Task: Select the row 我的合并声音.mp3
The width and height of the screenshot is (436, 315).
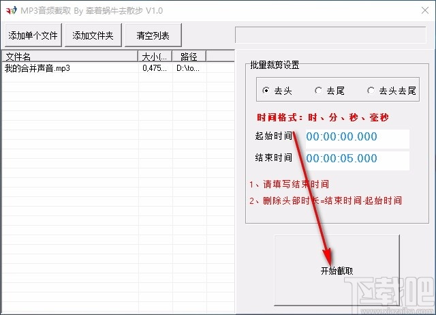Action: (118, 68)
